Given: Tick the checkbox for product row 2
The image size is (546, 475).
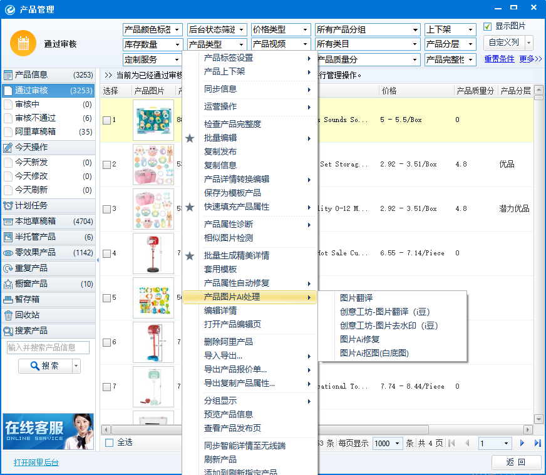Looking at the screenshot, I should point(107,165).
